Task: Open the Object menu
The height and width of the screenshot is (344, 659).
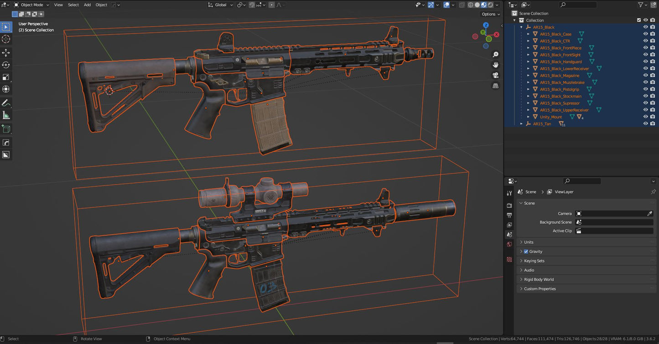Action: tap(101, 5)
